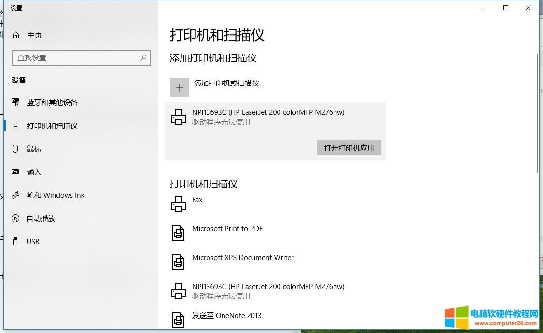Select the expanded NPI13693C HP LaserJet entry

[268, 117]
